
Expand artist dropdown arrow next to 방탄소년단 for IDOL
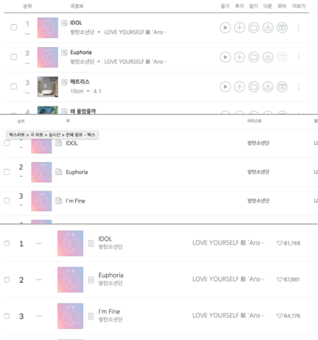click(x=99, y=32)
